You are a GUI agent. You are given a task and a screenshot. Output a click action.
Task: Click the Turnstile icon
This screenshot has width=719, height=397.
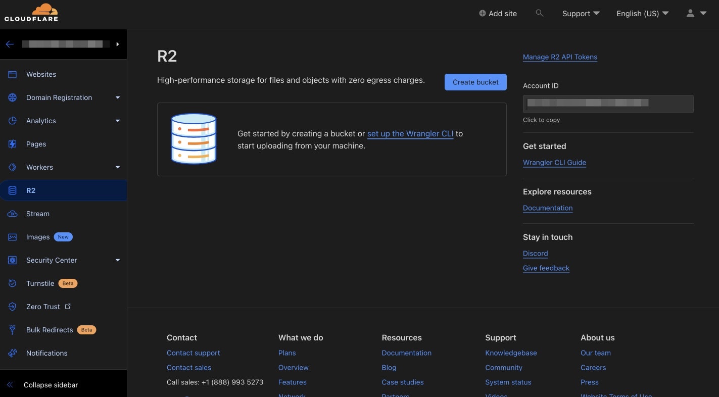13,283
